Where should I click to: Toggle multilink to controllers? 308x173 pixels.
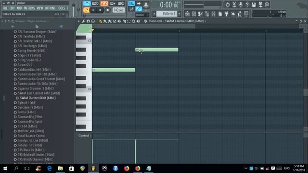[139, 9]
